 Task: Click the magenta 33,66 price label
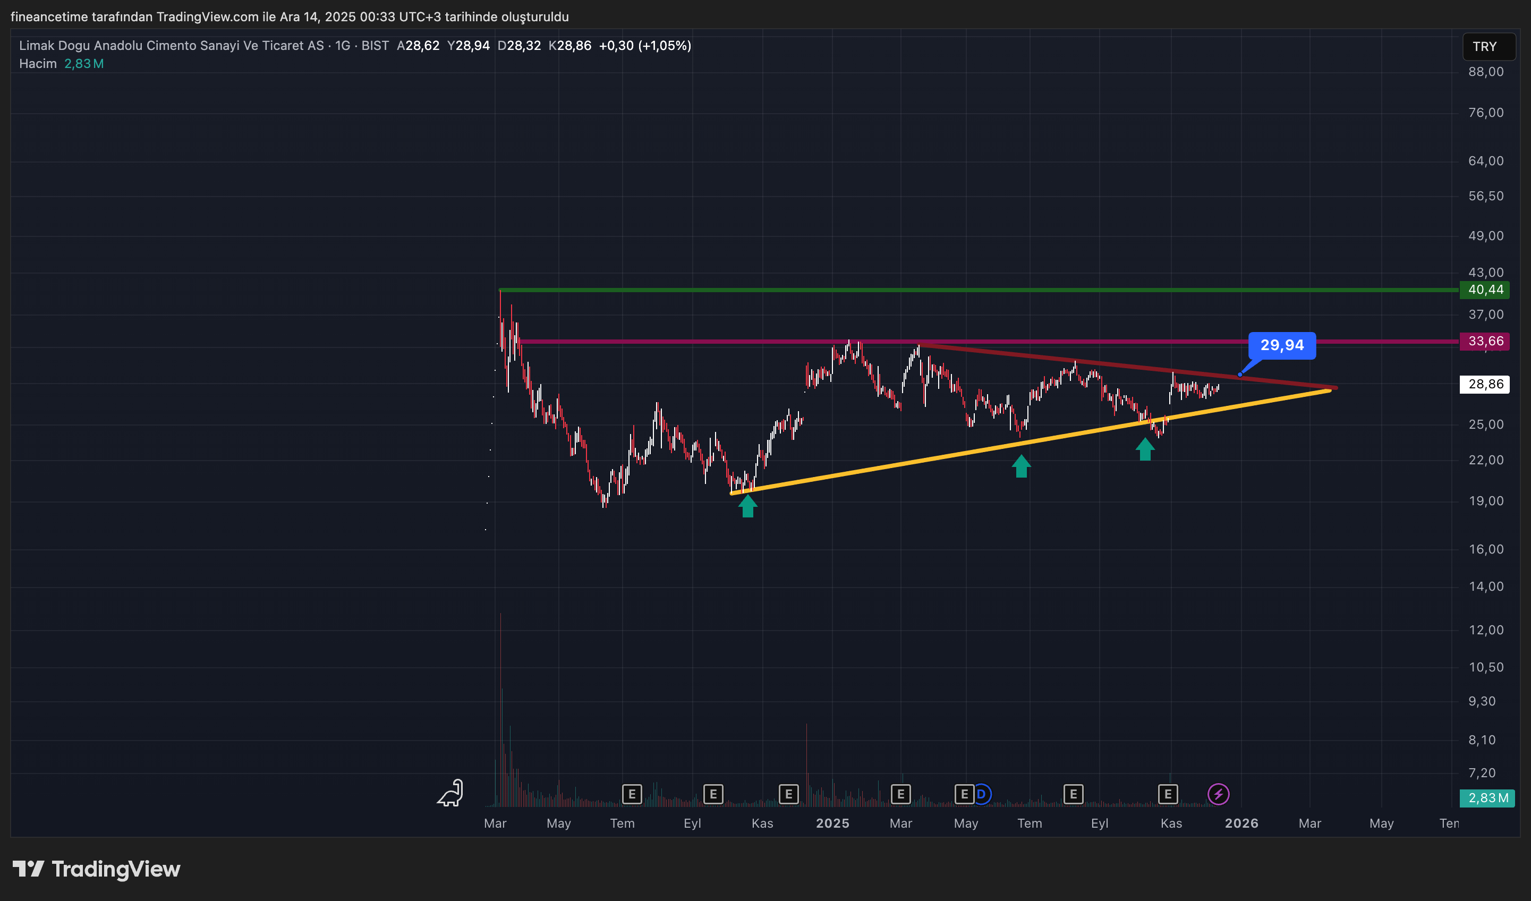point(1485,342)
